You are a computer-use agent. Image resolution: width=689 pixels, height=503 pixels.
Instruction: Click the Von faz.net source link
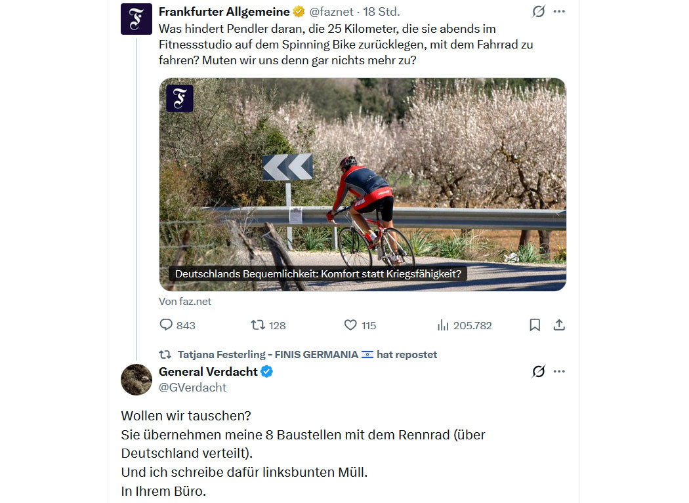click(185, 302)
